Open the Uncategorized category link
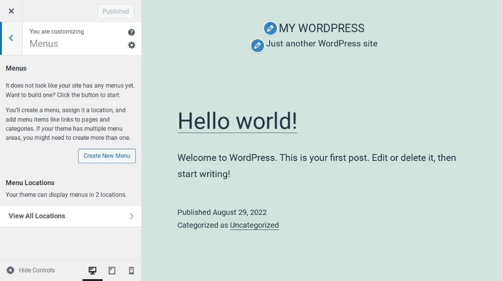 point(254,225)
